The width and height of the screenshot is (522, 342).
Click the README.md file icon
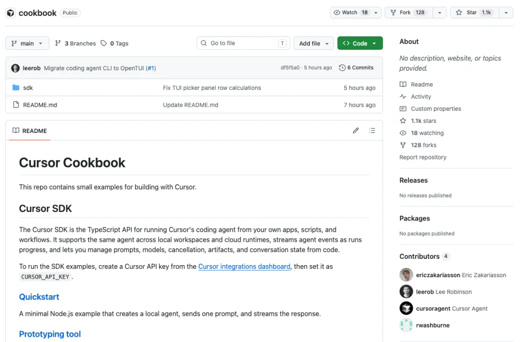point(15,105)
